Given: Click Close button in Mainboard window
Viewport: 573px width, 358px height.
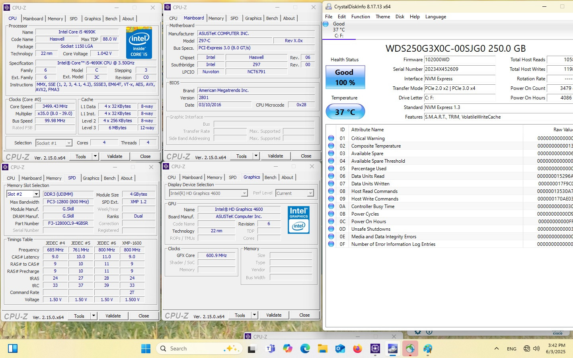Looking at the screenshot, I should pos(306,156).
